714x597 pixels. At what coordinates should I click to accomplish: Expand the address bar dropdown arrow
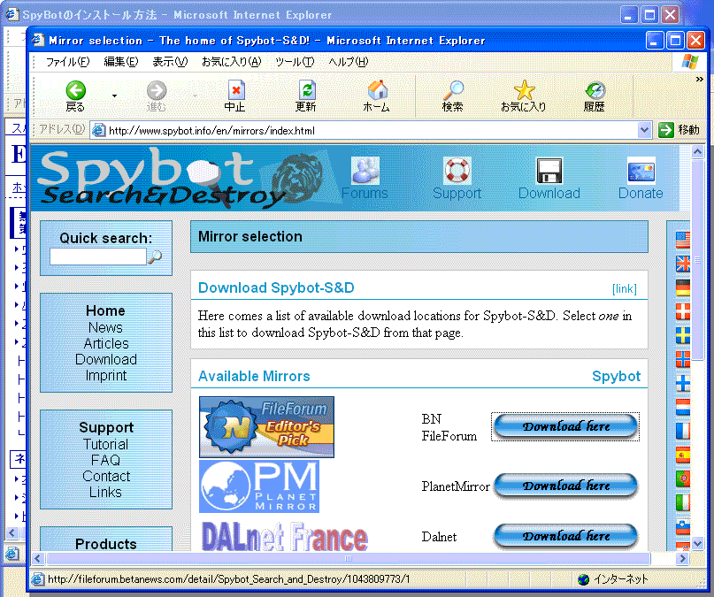tap(644, 131)
